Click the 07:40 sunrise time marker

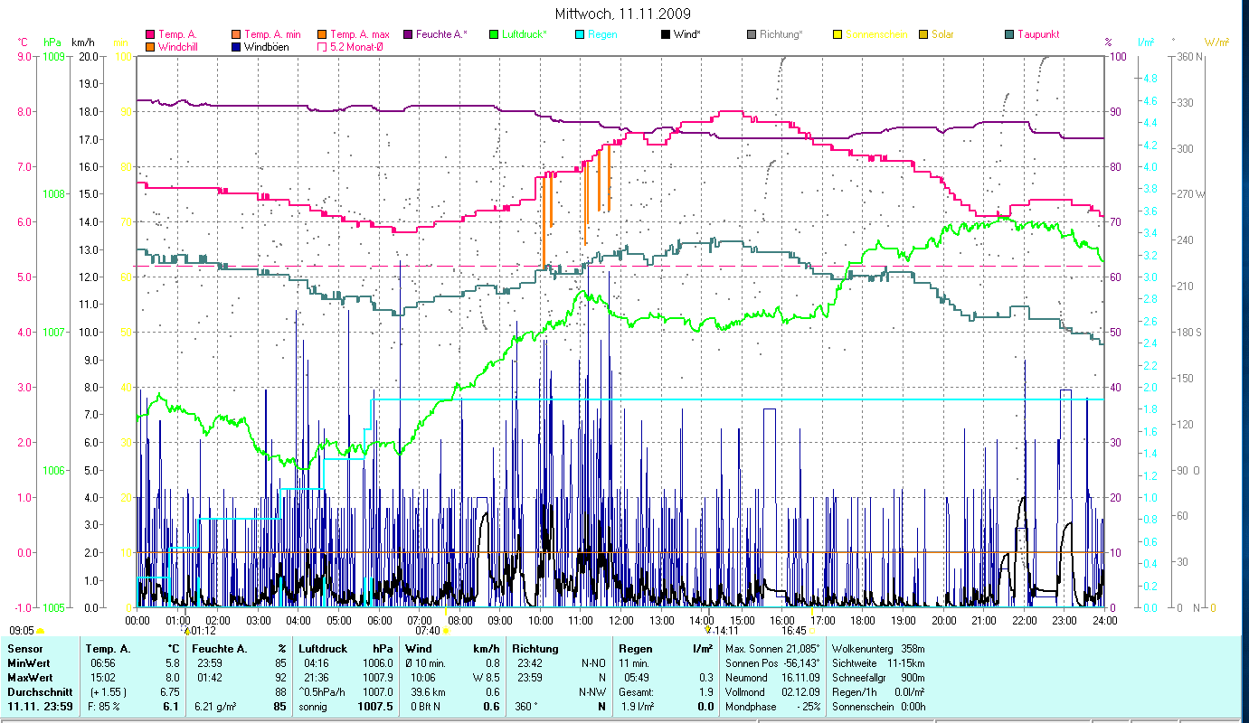(427, 631)
